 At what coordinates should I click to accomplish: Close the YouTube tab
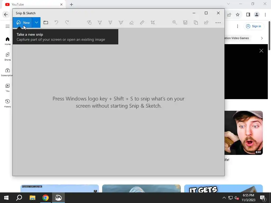pyautogui.click(x=61, y=4)
